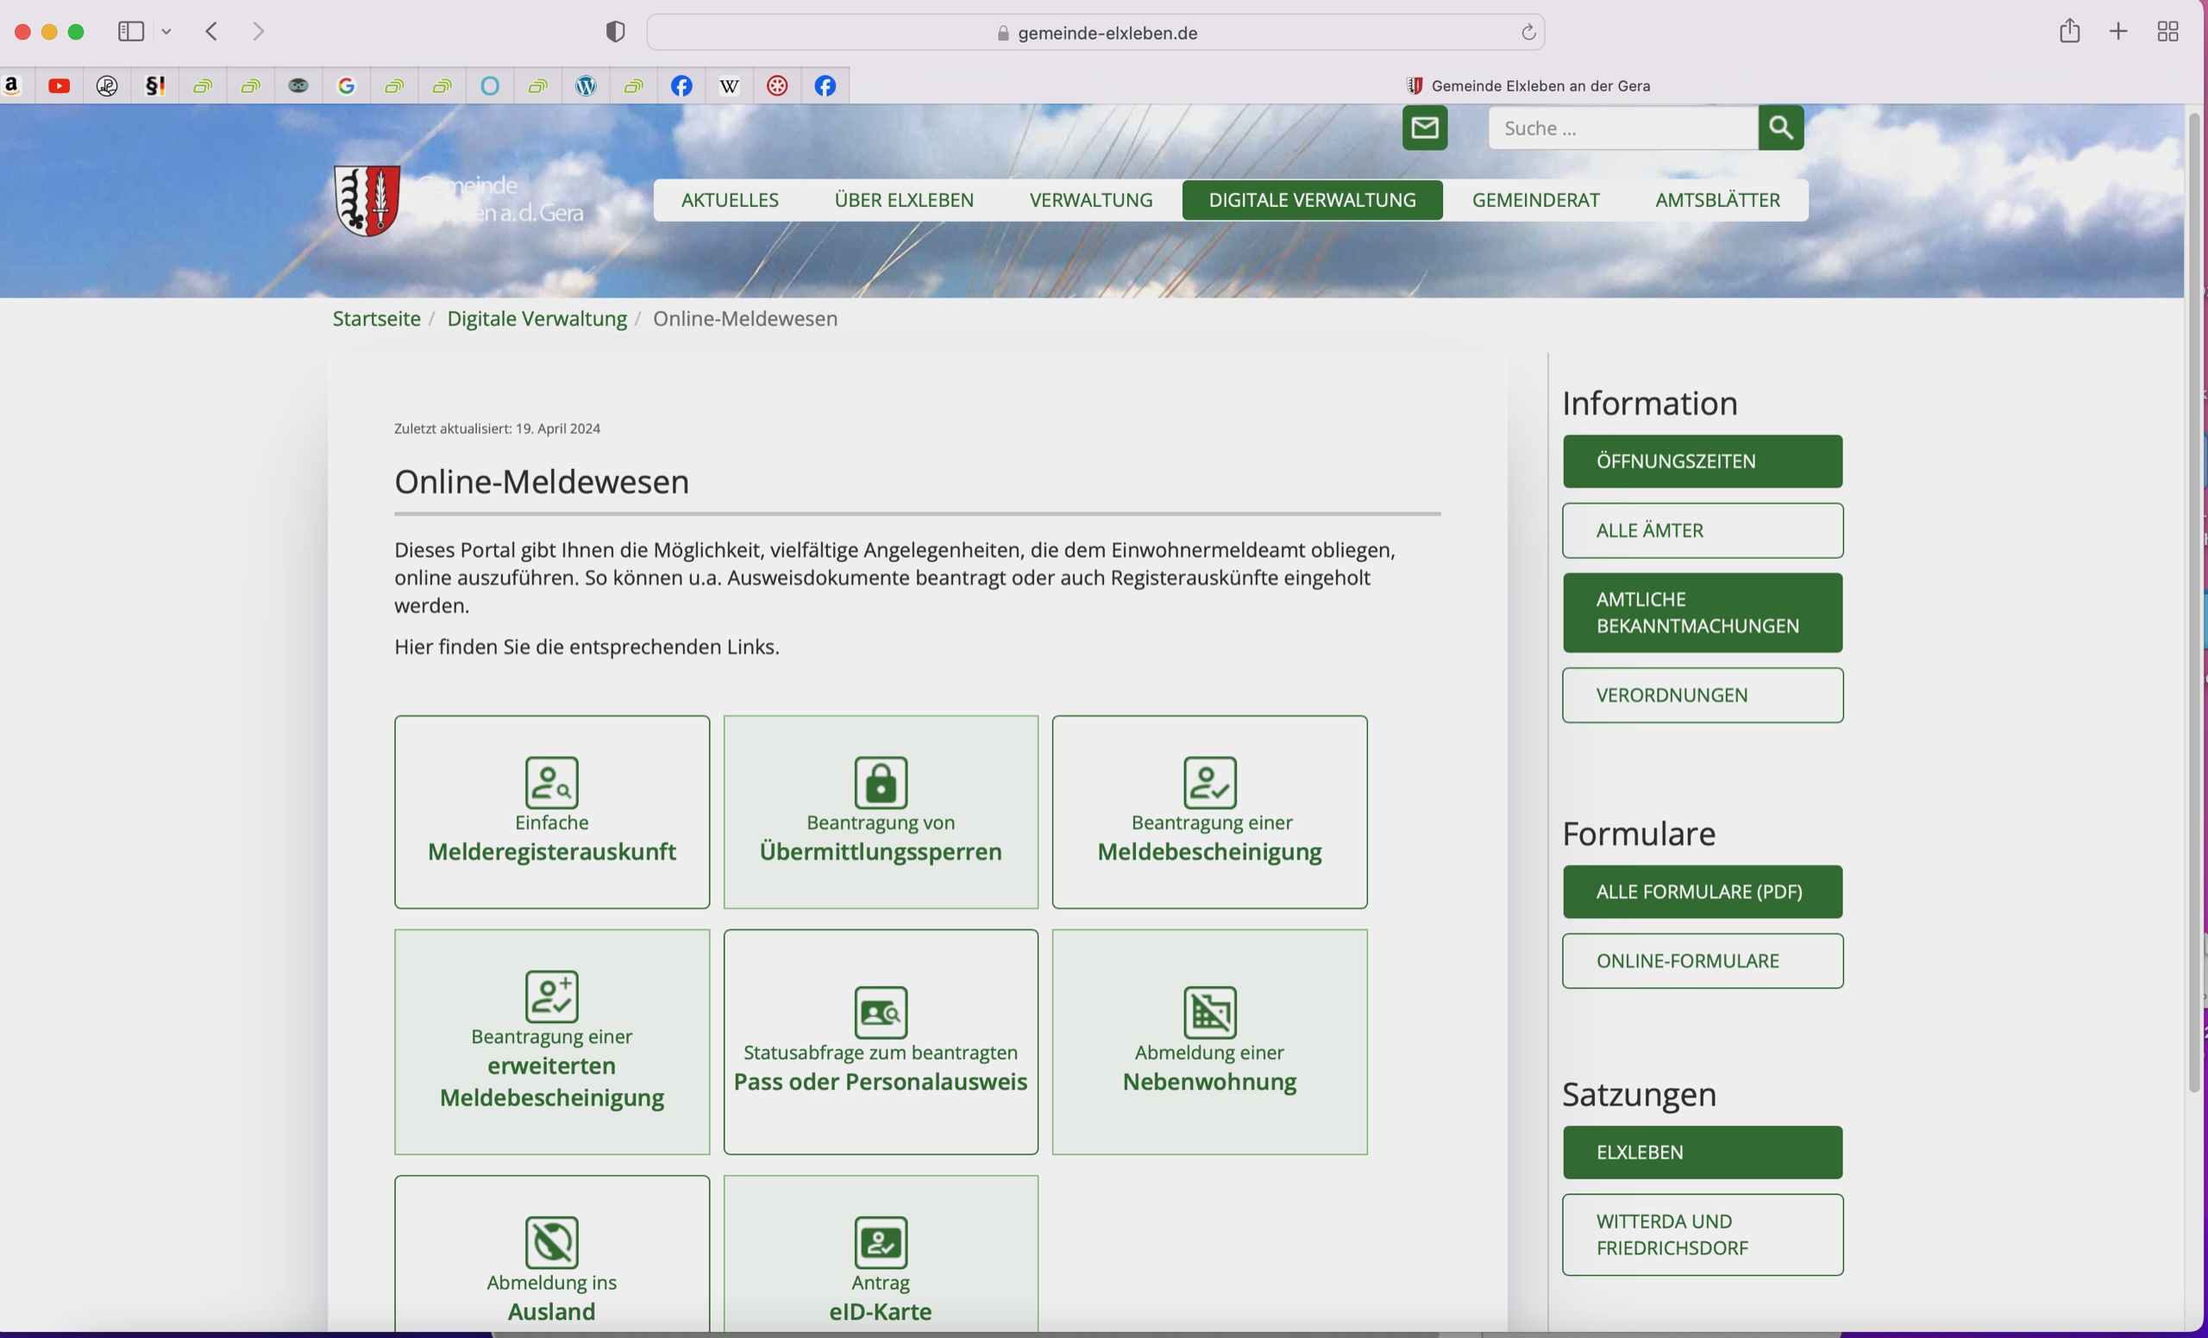
Task: Click the green search magnifier button
Action: [1779, 128]
